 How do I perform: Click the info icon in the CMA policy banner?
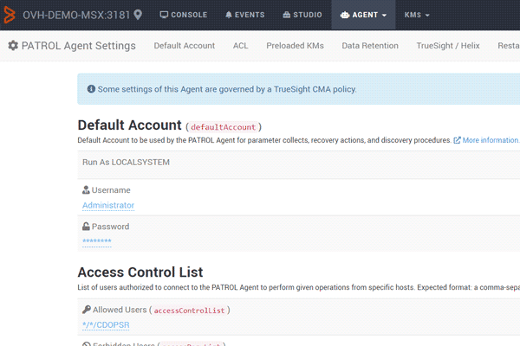(91, 89)
